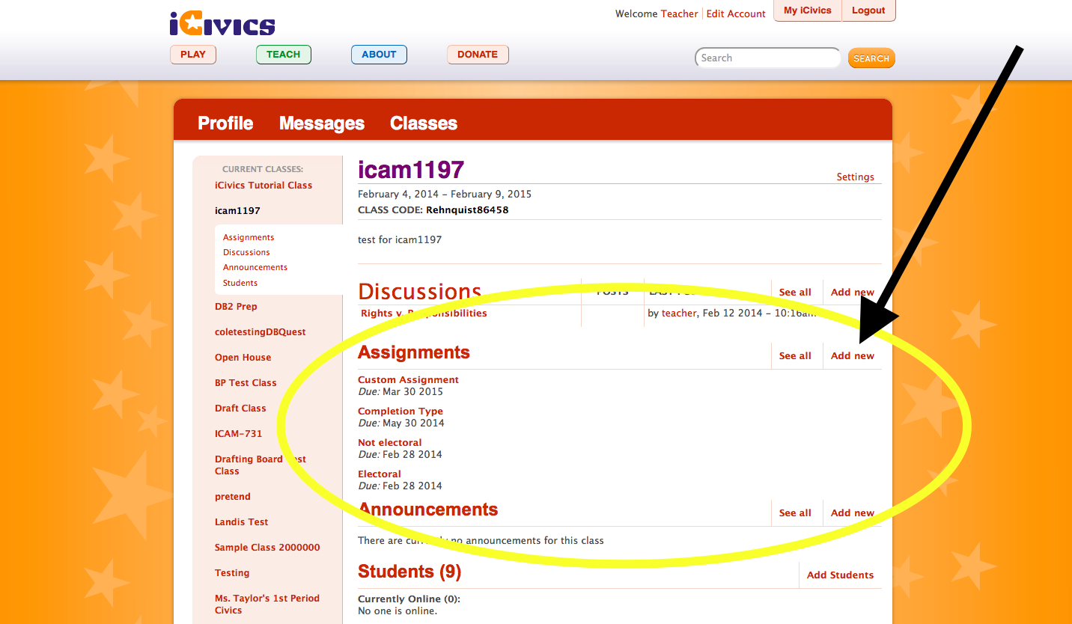The height and width of the screenshot is (624, 1072).
Task: Click the iCivics logo
Action: point(222,23)
